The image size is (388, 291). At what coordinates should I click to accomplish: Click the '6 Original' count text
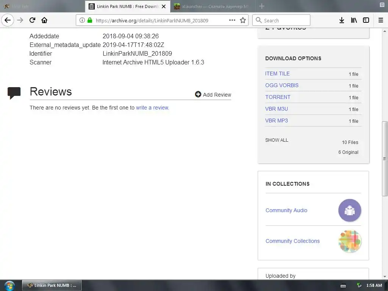[x=348, y=152]
